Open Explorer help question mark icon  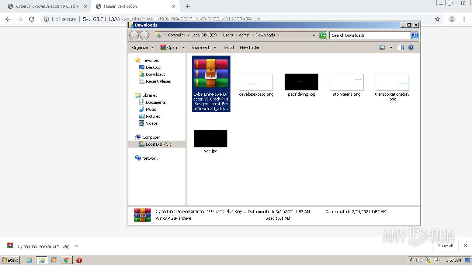point(411,47)
